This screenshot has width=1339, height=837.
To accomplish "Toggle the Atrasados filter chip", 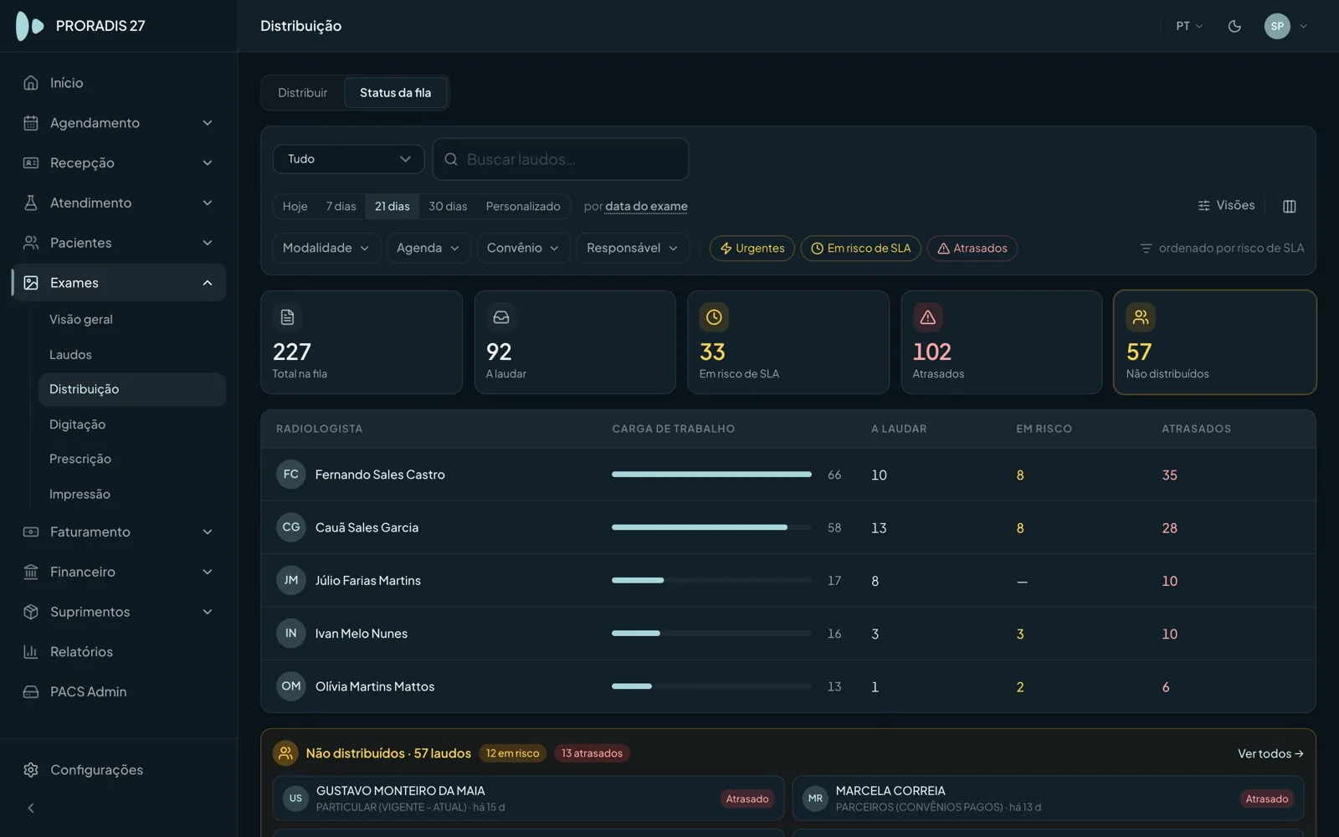I will point(972,248).
